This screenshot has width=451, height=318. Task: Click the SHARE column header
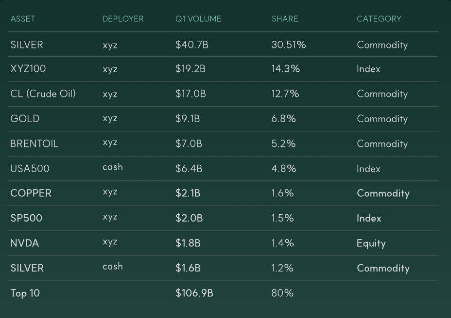click(x=285, y=19)
